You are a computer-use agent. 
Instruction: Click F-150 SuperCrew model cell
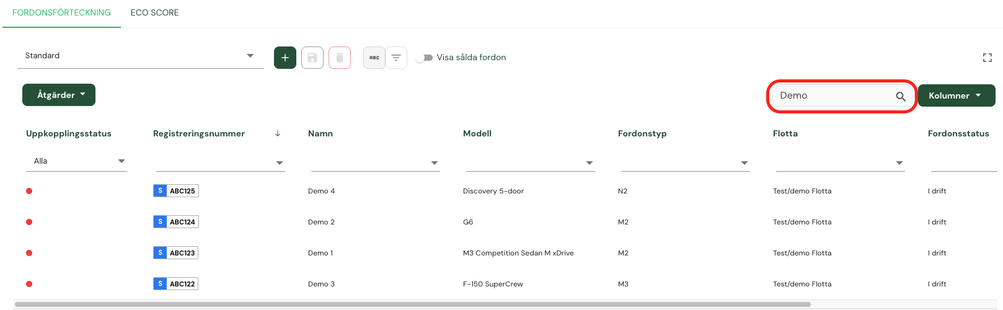coord(493,284)
